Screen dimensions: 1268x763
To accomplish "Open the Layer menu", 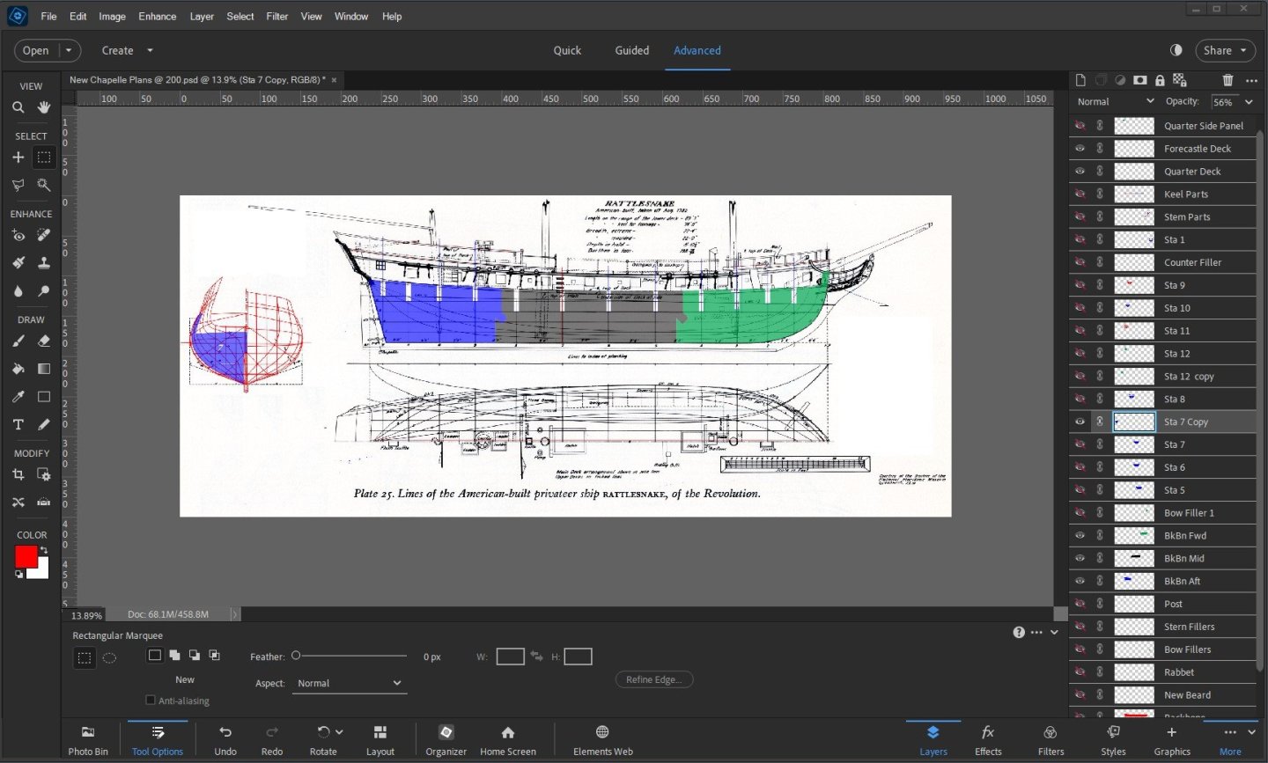I will (x=202, y=17).
